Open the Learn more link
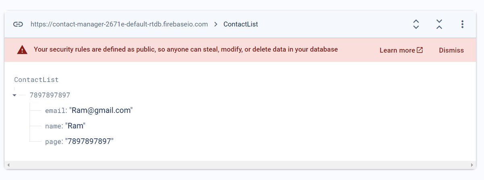This screenshot has height=180, width=484. 397,50
